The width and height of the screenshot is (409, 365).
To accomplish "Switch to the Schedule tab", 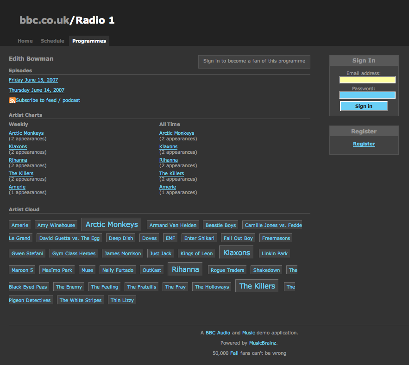I will point(52,41).
